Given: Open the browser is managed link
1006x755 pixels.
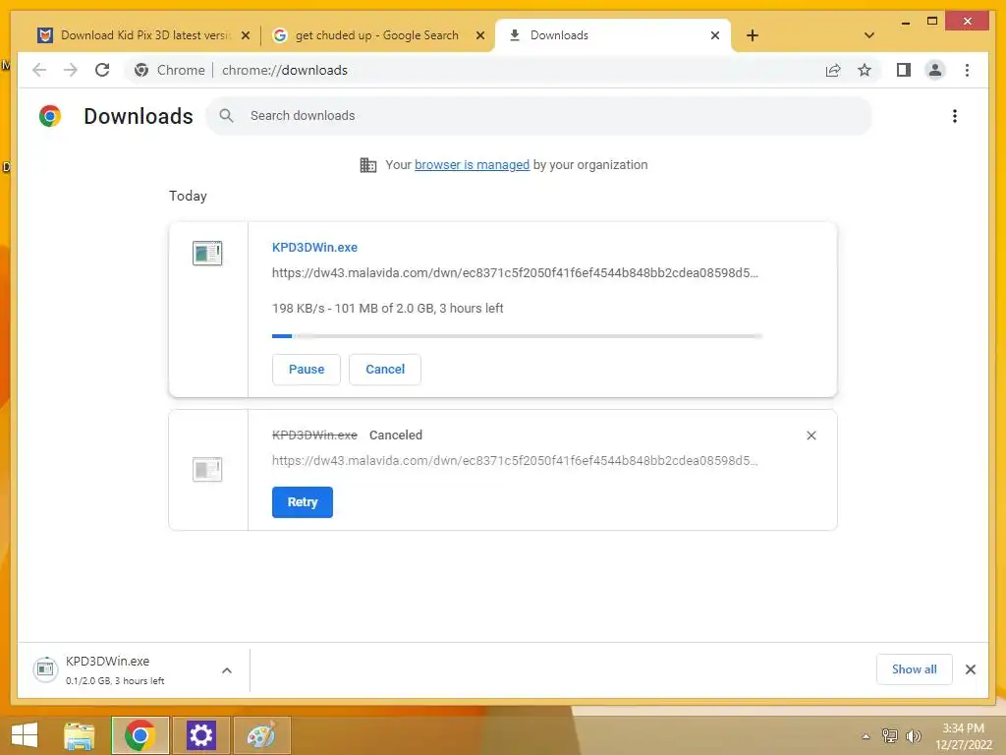Looking at the screenshot, I should (472, 165).
